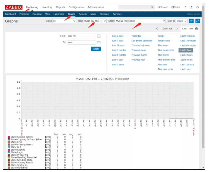Toggle fullscreen mode icon

(x=198, y=21)
